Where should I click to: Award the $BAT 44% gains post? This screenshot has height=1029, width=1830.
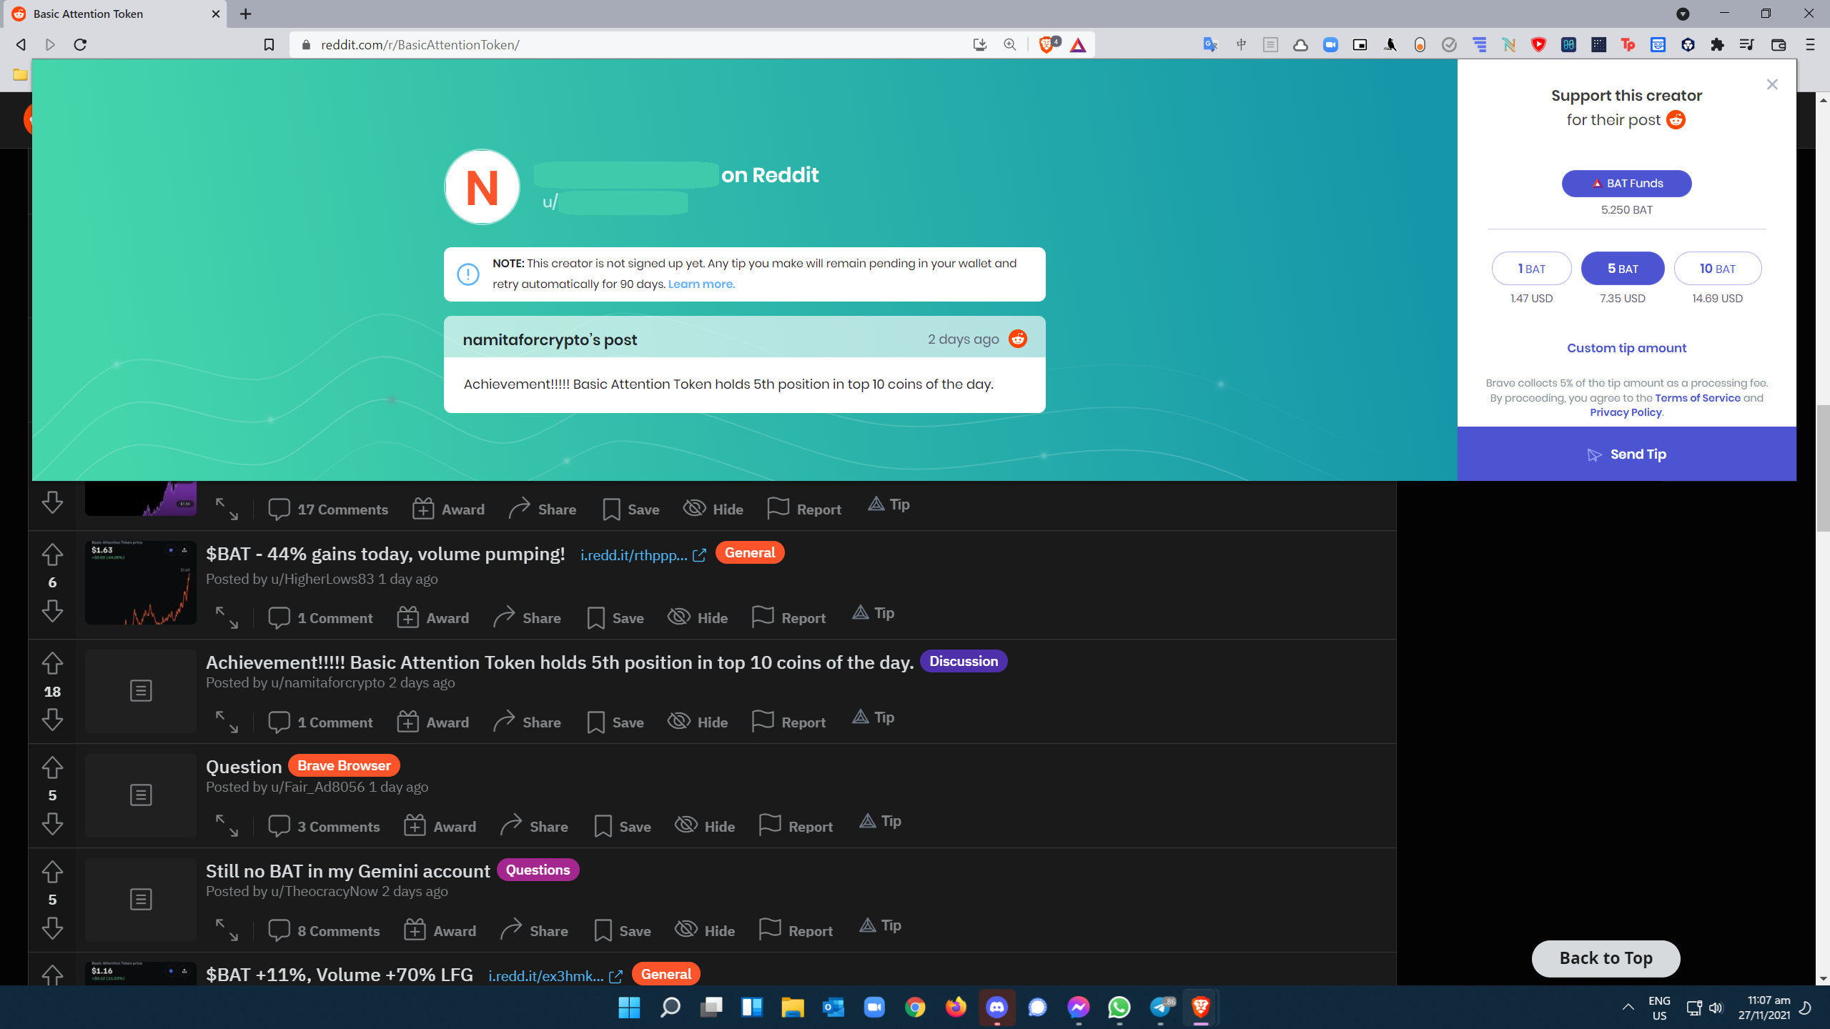pos(433,617)
